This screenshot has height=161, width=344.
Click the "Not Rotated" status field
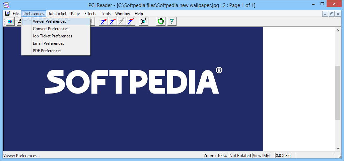point(240,156)
